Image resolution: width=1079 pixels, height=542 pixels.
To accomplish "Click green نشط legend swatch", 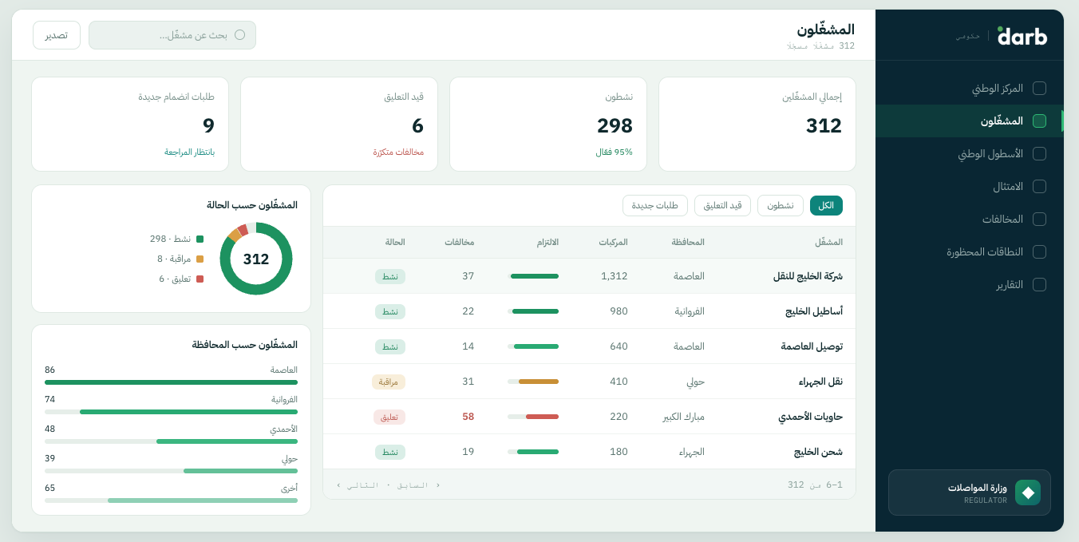I will tap(200, 239).
